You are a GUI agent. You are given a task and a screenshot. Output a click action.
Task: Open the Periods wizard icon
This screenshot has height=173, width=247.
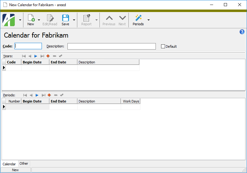pyautogui.click(x=138, y=18)
